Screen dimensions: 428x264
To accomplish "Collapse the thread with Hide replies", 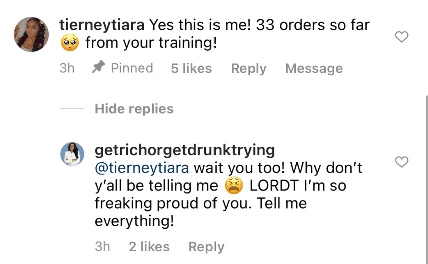I will tap(134, 109).
